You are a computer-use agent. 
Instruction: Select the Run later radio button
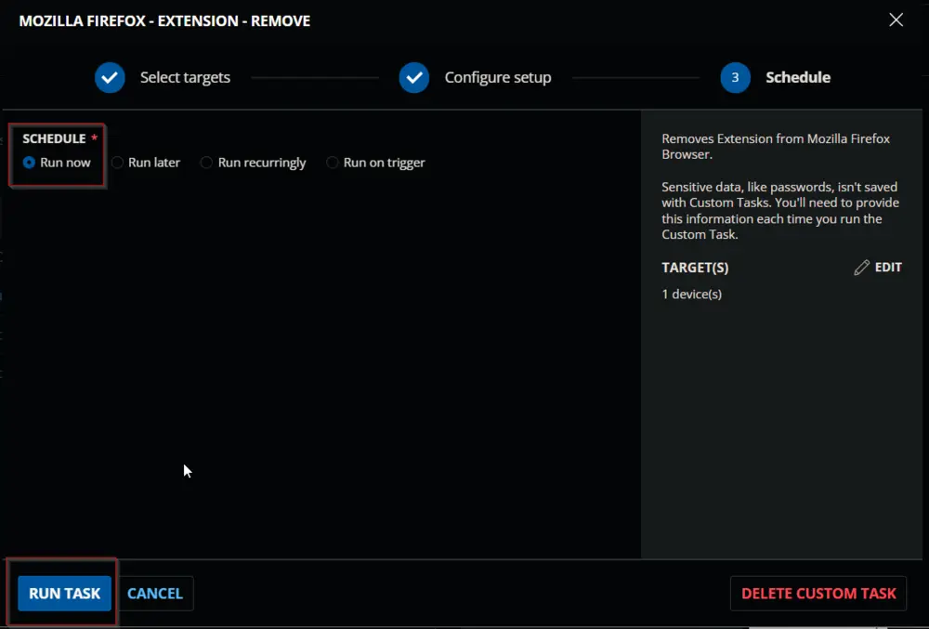pos(117,163)
